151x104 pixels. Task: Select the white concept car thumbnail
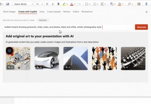(47, 58)
